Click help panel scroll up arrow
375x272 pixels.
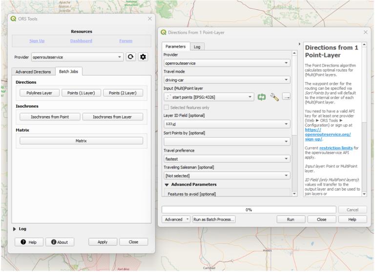tap(364, 45)
